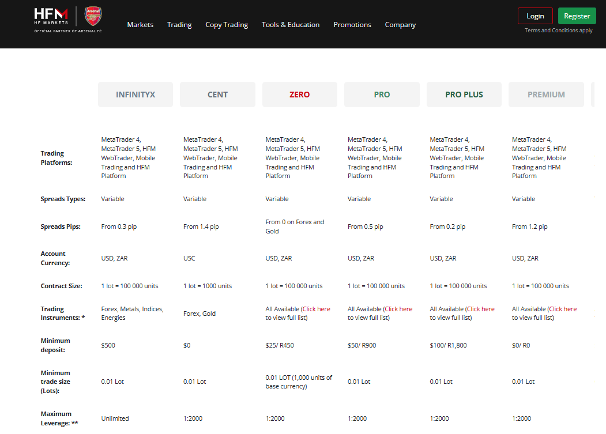Click the '$25/ R450' minimum deposit value

point(280,345)
